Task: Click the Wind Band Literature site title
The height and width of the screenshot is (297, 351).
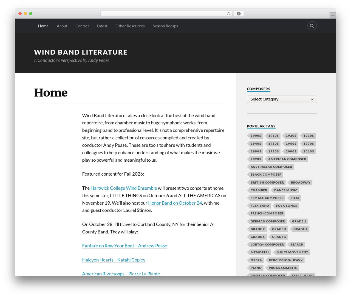Action: coord(81,52)
